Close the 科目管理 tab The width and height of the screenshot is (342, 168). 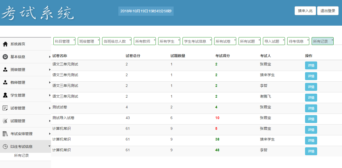pyautogui.click(x=74, y=40)
